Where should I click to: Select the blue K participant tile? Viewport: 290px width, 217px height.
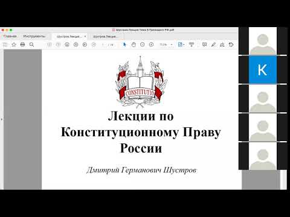click(263, 70)
